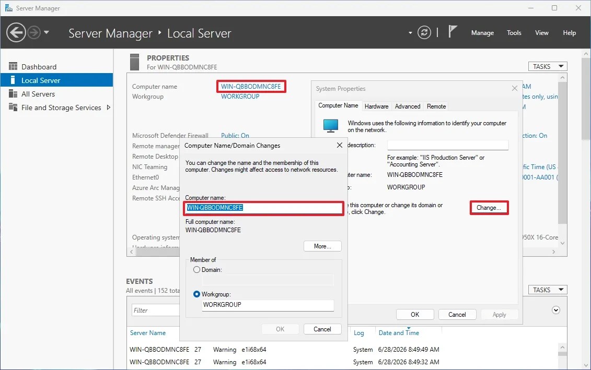This screenshot has height=370, width=591.
Task: Close the System Properties dialog
Action: pyautogui.click(x=515, y=88)
